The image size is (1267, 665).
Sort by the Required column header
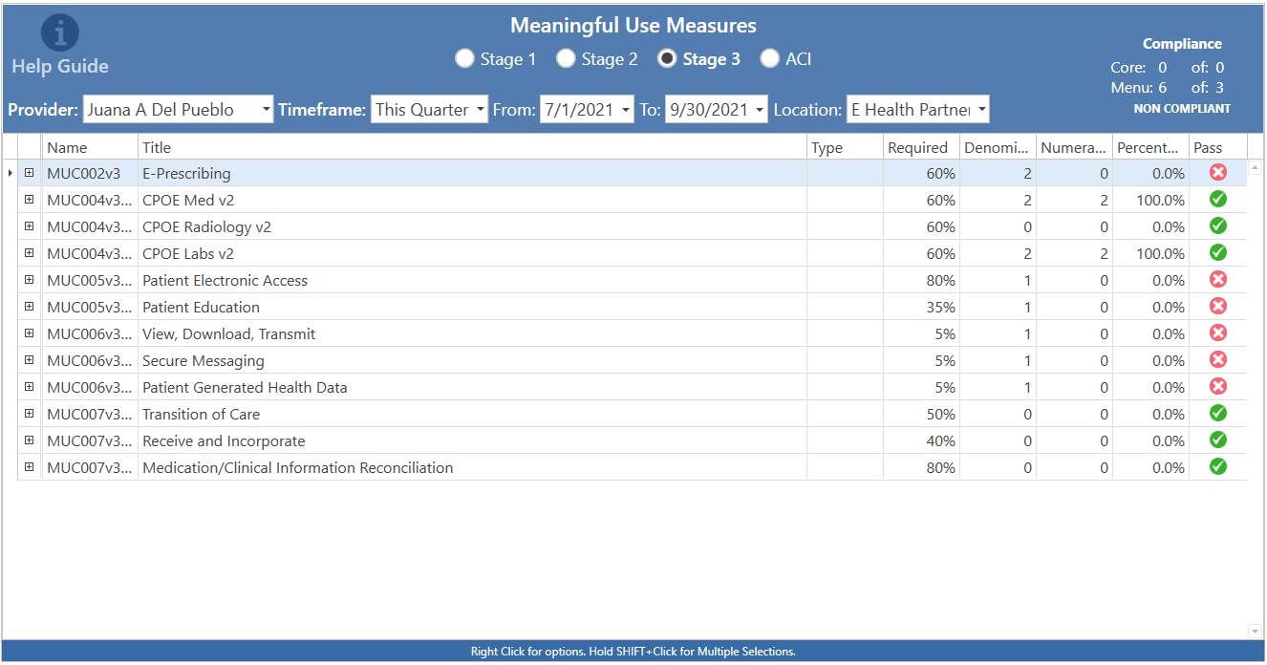921,147
